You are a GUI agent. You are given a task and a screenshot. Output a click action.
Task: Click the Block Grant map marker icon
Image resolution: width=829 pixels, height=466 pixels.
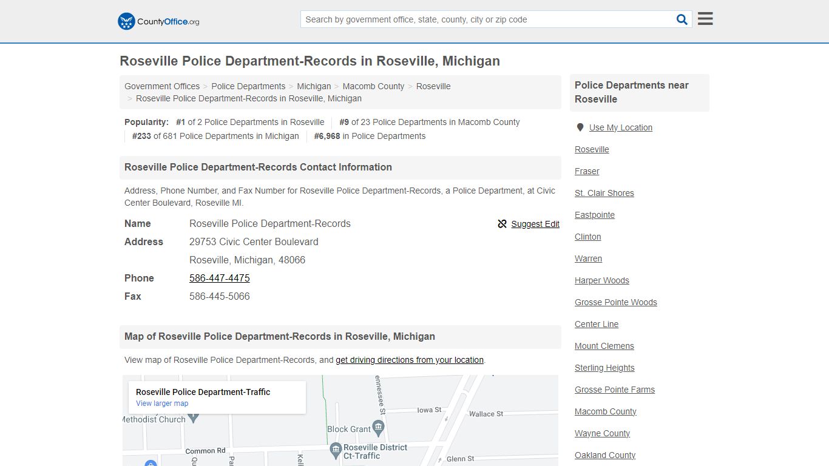click(x=379, y=428)
